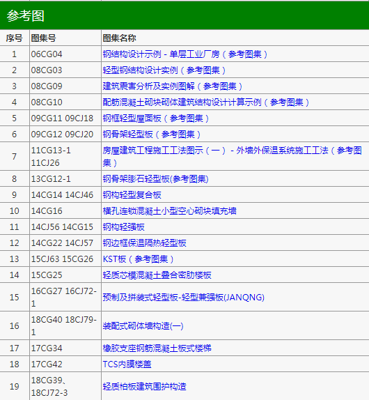Click the 参考图 green section header
369x400 pixels.
point(184,16)
